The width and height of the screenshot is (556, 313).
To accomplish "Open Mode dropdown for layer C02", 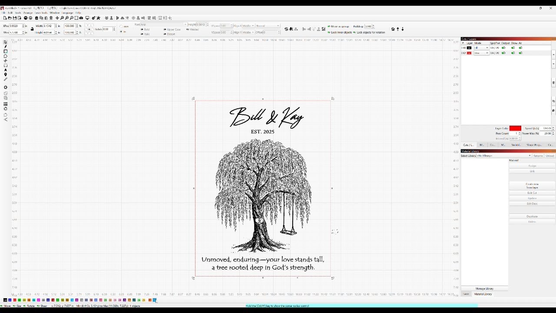I will point(482,53).
